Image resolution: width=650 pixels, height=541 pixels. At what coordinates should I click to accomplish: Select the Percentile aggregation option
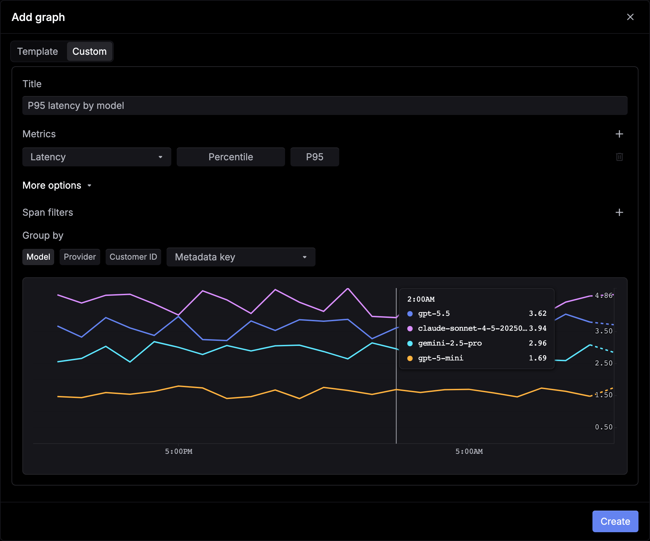click(231, 157)
